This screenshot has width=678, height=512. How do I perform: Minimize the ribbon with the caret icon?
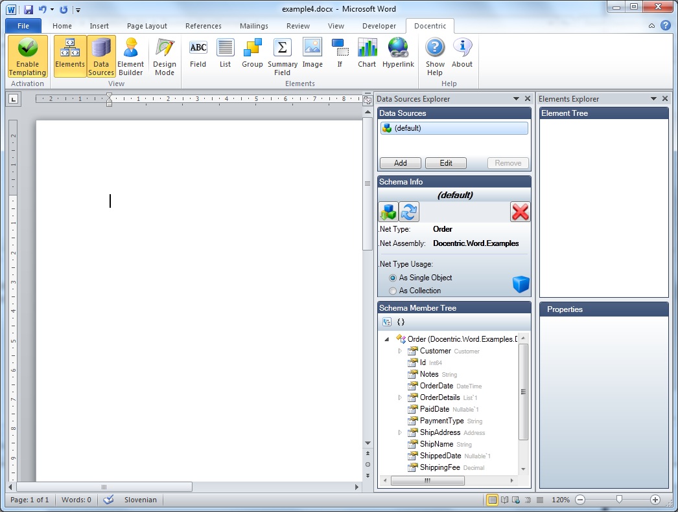(651, 26)
